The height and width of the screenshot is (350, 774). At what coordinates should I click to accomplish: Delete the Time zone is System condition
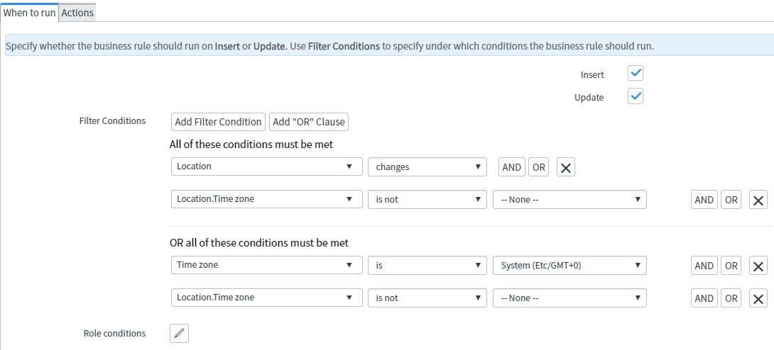pyautogui.click(x=758, y=266)
